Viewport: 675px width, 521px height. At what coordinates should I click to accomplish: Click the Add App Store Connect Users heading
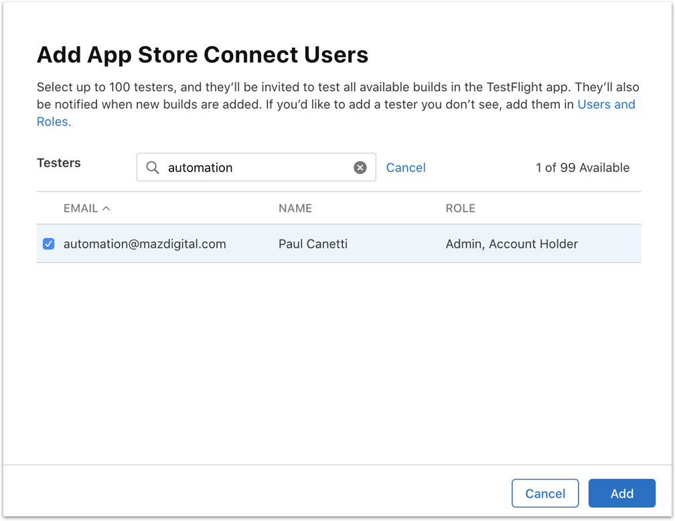[x=202, y=54]
